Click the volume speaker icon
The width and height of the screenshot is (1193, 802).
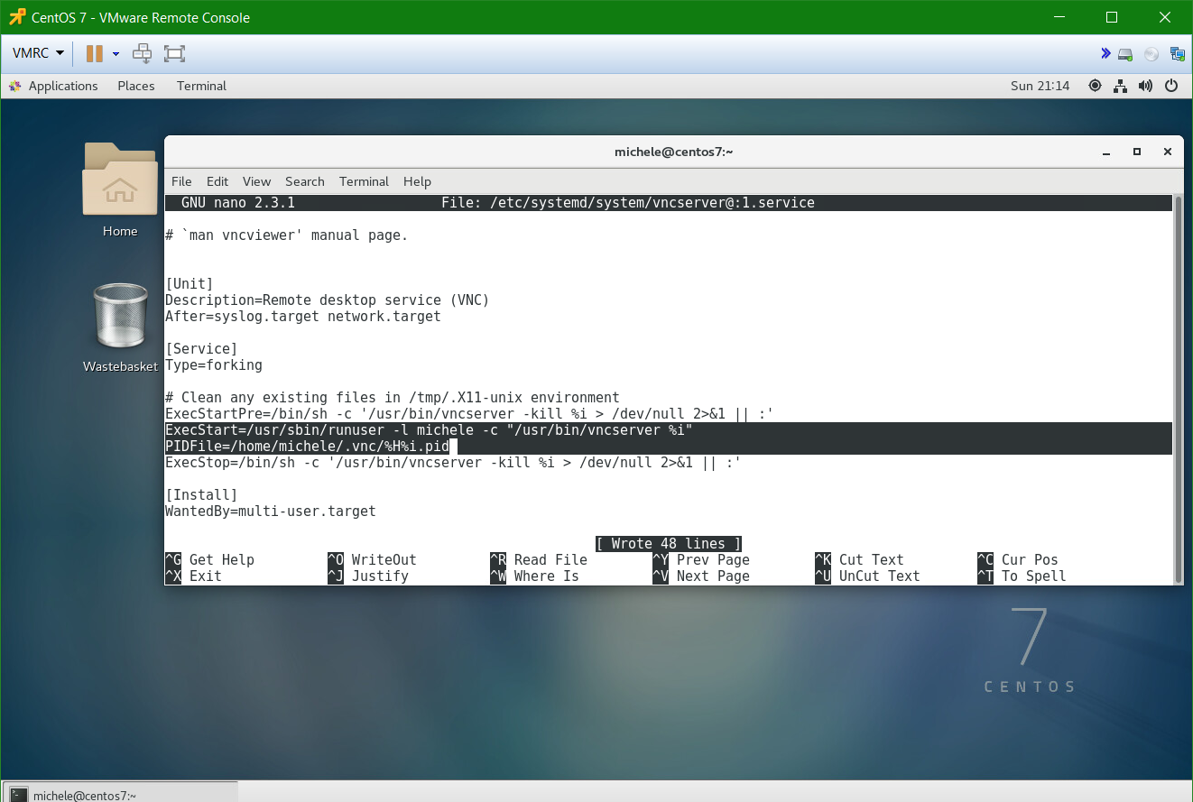click(x=1145, y=86)
